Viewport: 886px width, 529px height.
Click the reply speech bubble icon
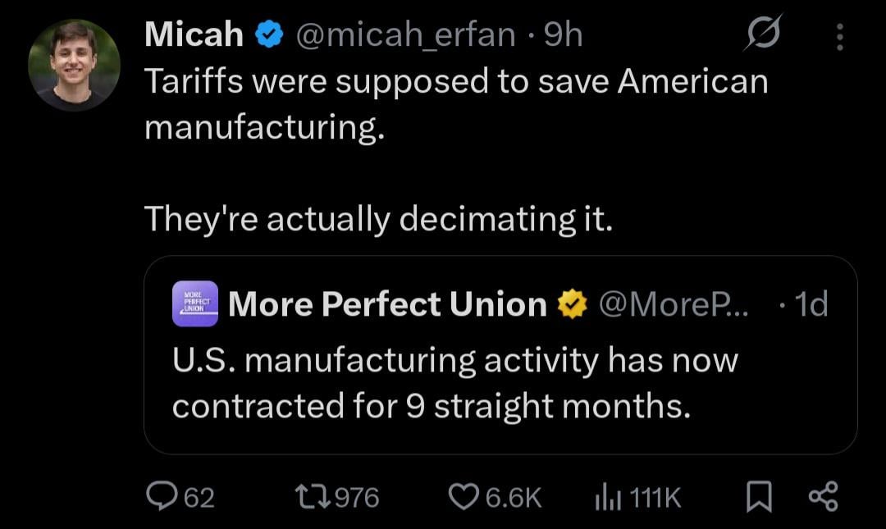pyautogui.click(x=158, y=496)
